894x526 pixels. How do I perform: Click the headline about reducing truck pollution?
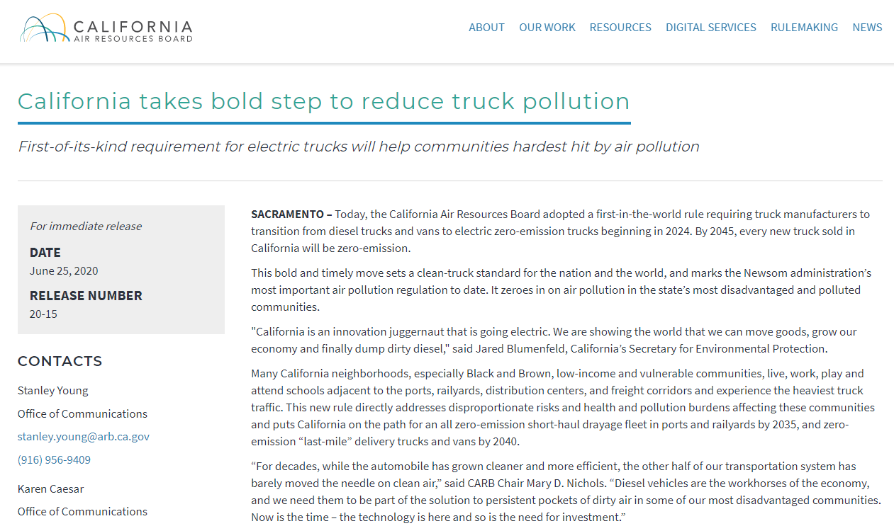(323, 101)
